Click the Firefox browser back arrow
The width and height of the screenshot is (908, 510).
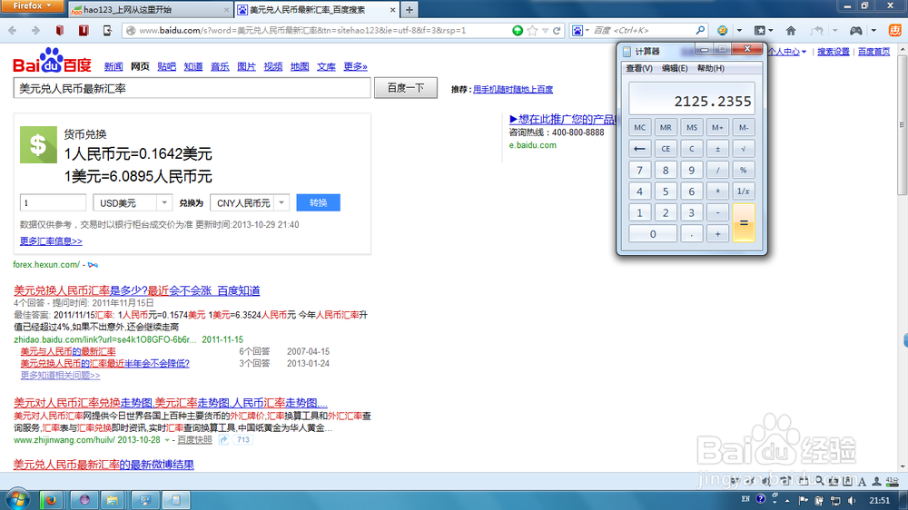tap(13, 31)
